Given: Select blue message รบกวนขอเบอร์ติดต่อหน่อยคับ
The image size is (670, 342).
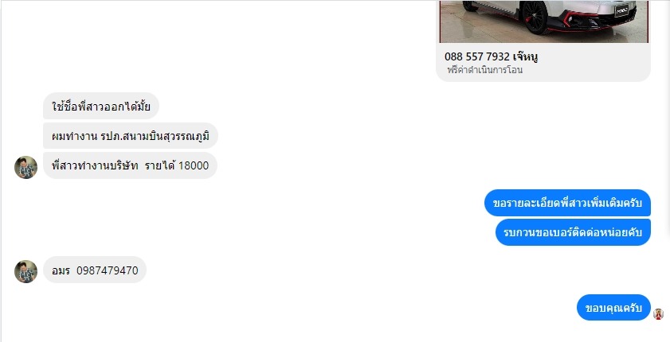Looking at the screenshot, I should [573, 232].
